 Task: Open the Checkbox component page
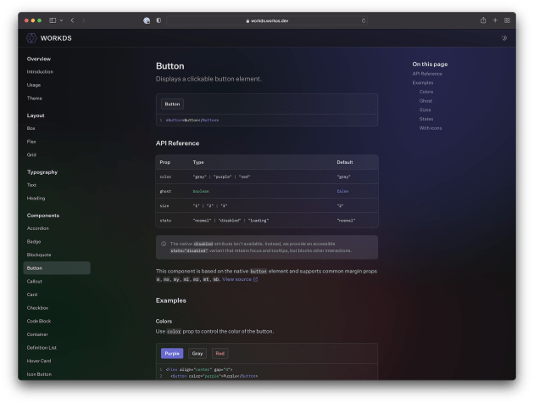pos(37,308)
